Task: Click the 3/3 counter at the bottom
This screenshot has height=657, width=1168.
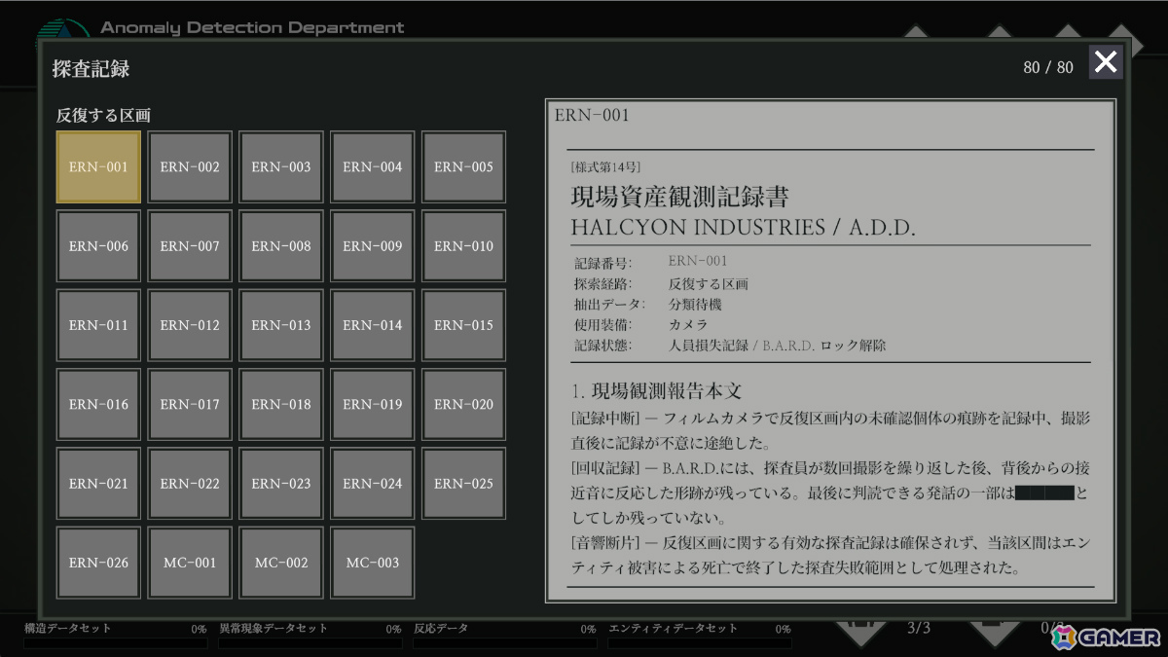Action: [x=918, y=628]
